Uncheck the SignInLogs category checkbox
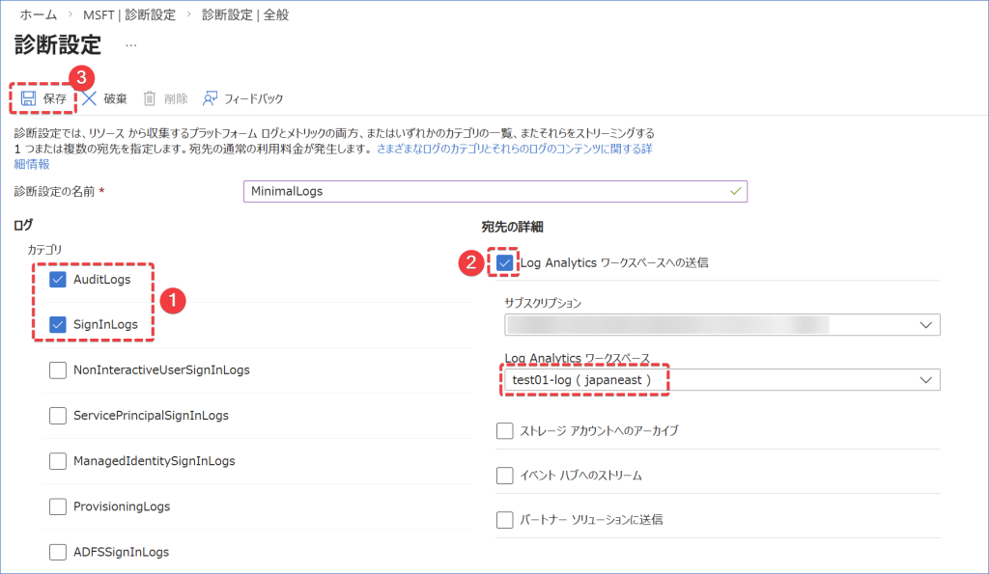 (x=57, y=324)
